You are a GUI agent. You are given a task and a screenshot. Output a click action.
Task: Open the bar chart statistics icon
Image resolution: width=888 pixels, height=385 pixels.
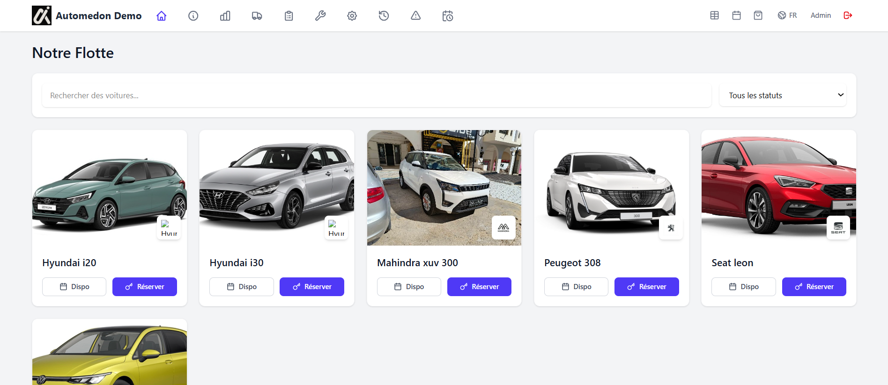click(225, 16)
